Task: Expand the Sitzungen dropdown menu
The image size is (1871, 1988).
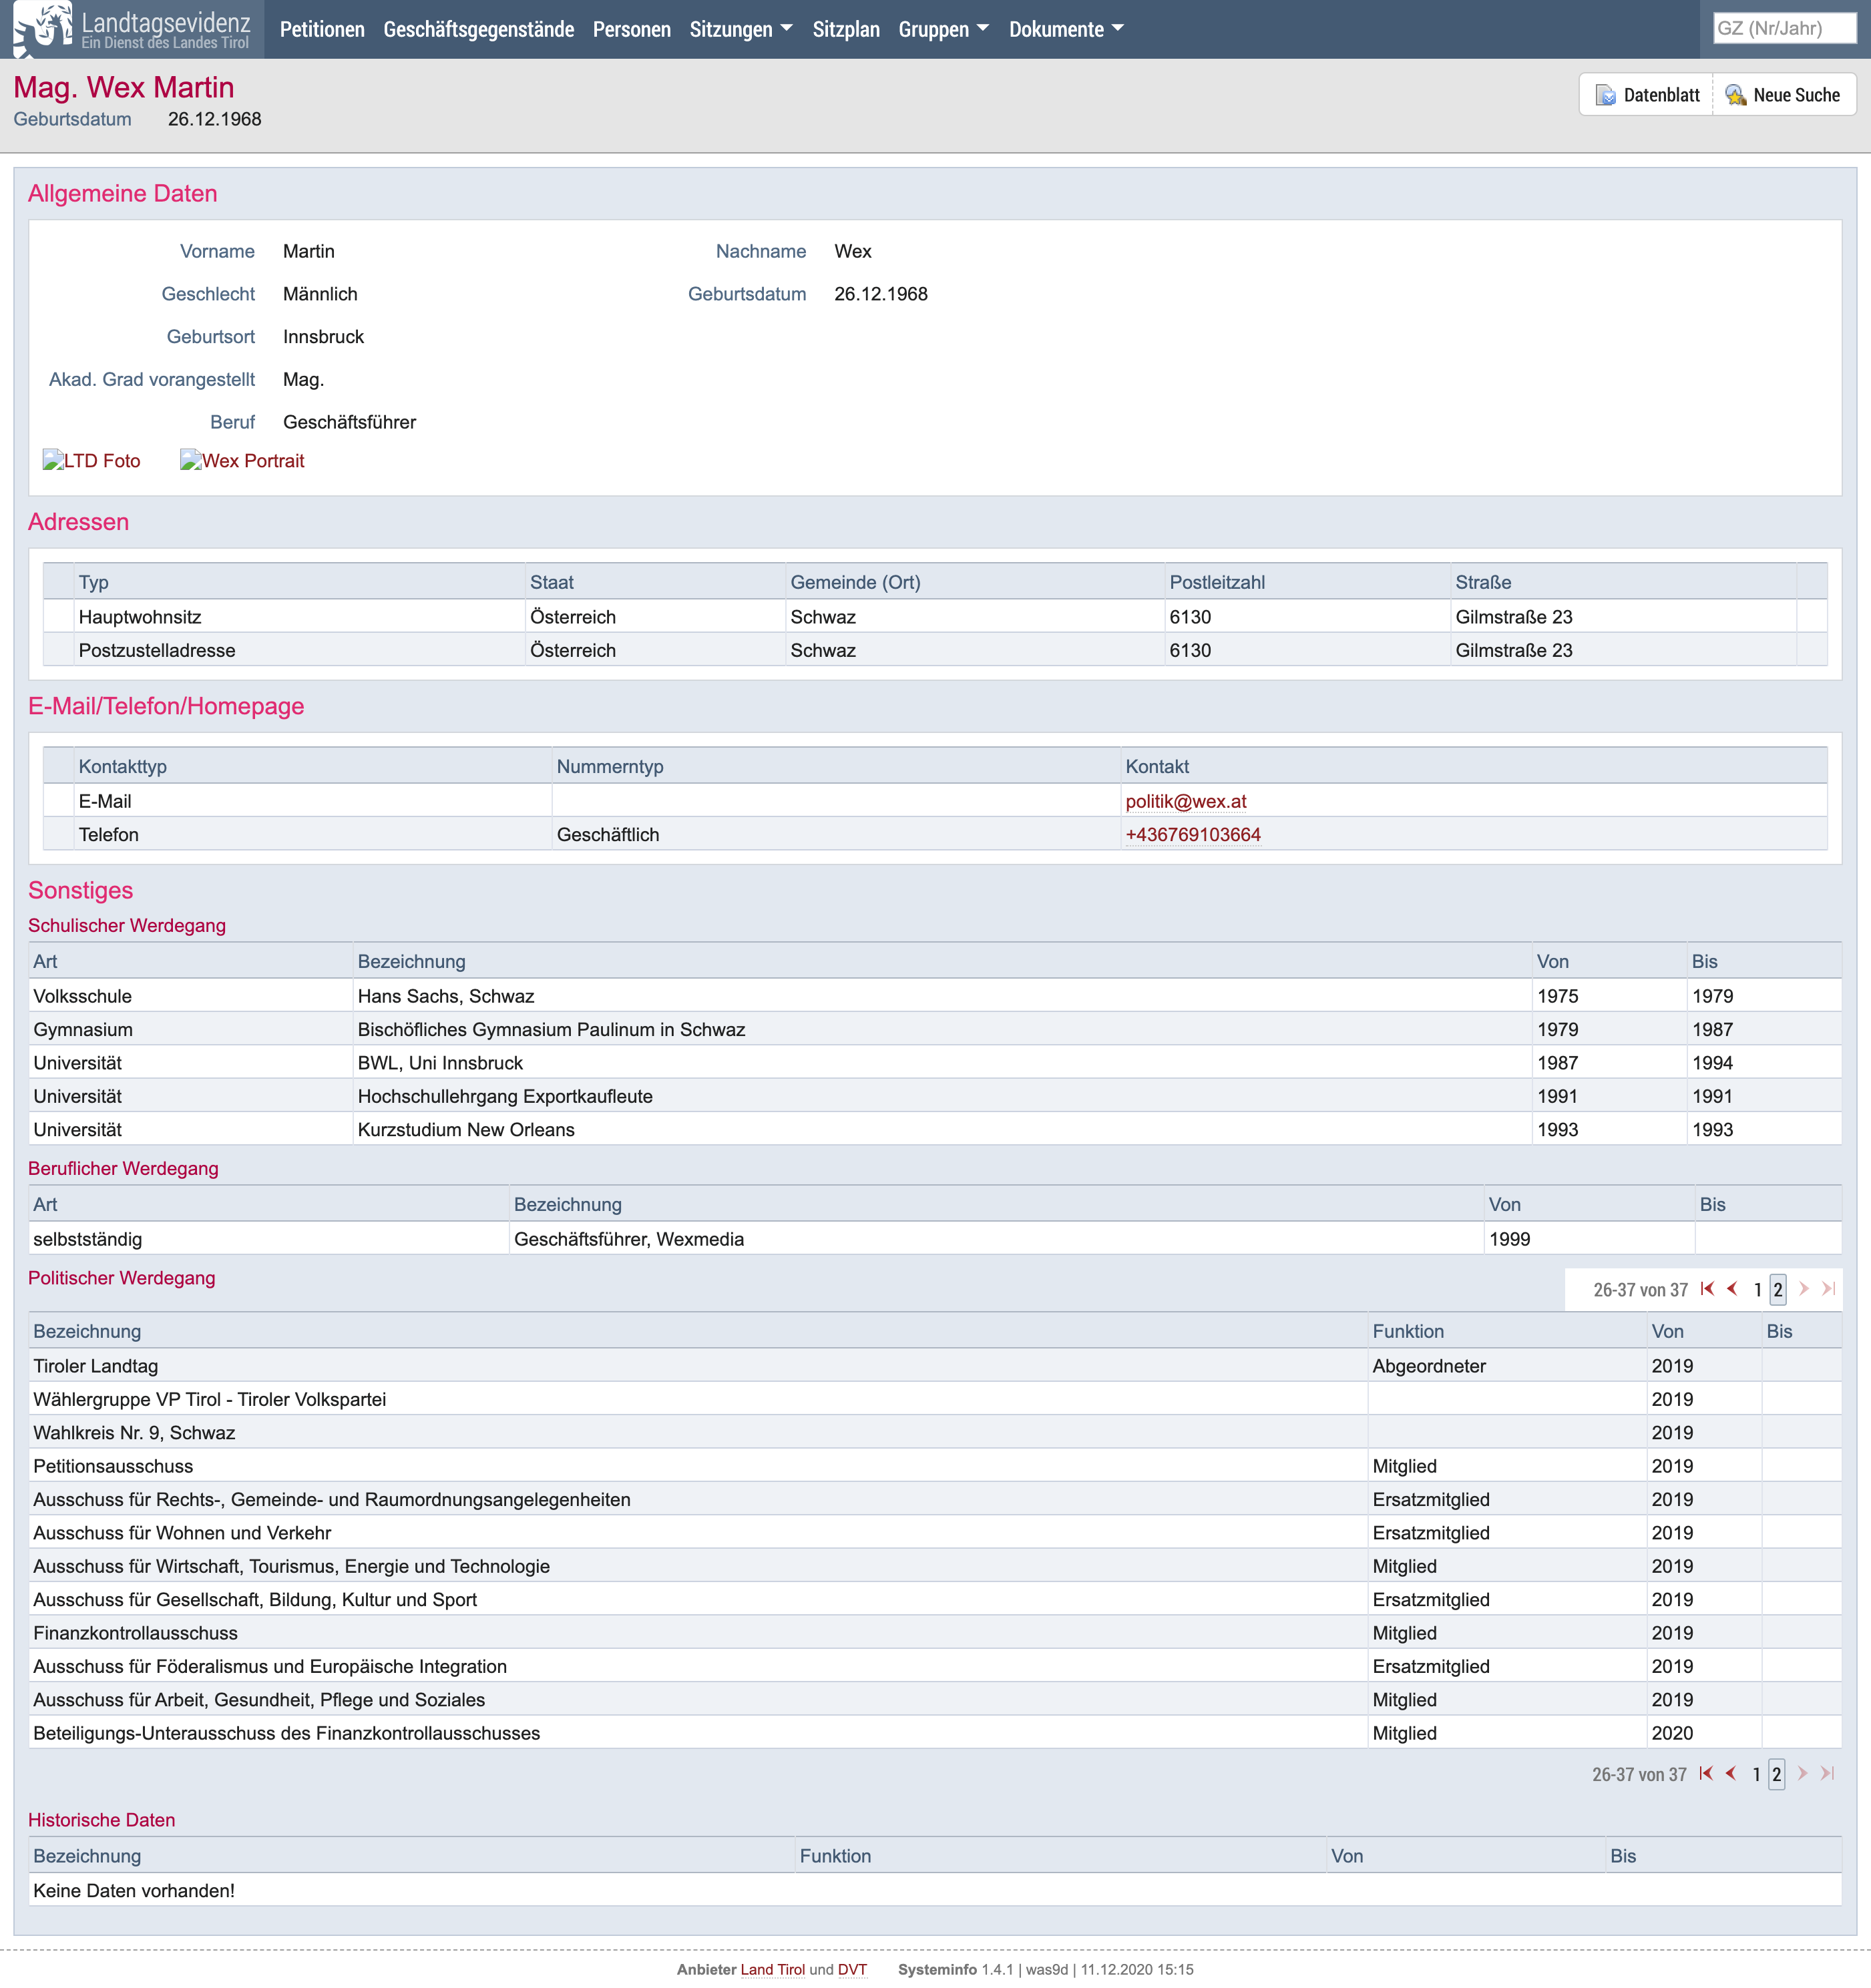Action: [x=741, y=29]
